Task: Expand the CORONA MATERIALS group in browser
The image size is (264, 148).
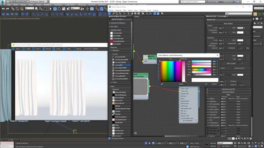Action: pyautogui.click(x=120, y=23)
